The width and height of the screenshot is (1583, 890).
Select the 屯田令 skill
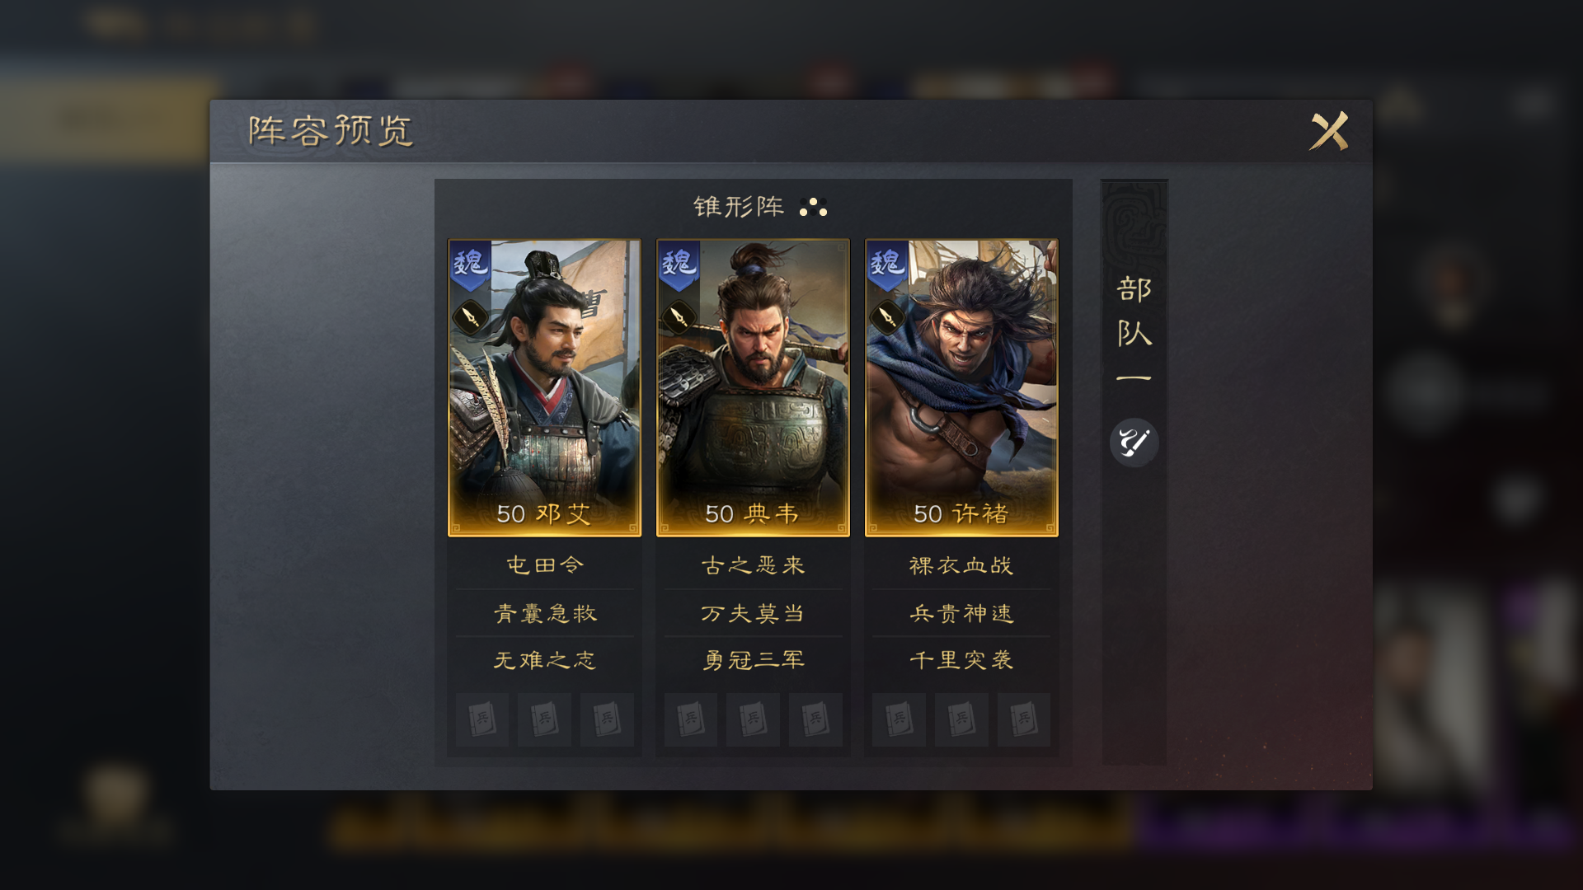(544, 565)
